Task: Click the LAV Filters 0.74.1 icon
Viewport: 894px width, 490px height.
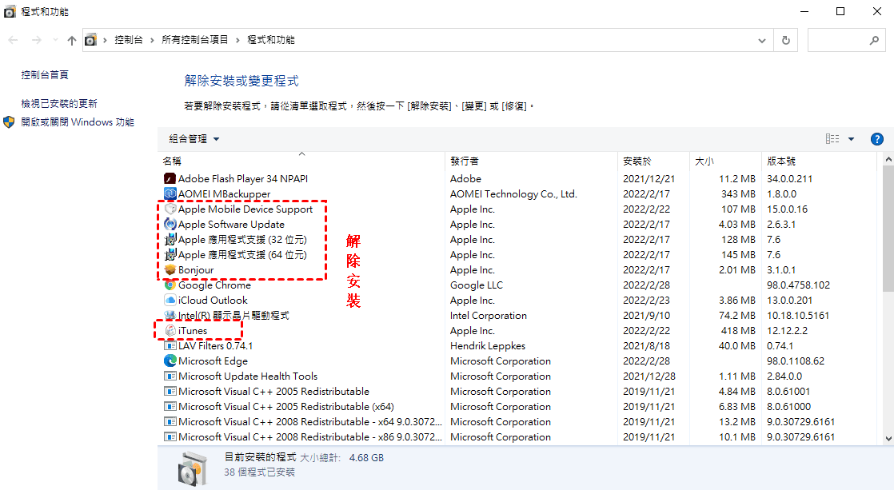Action: click(x=170, y=346)
